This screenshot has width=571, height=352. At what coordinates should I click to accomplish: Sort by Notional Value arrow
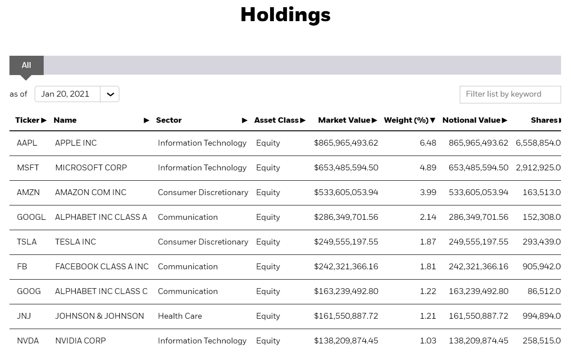pyautogui.click(x=504, y=120)
